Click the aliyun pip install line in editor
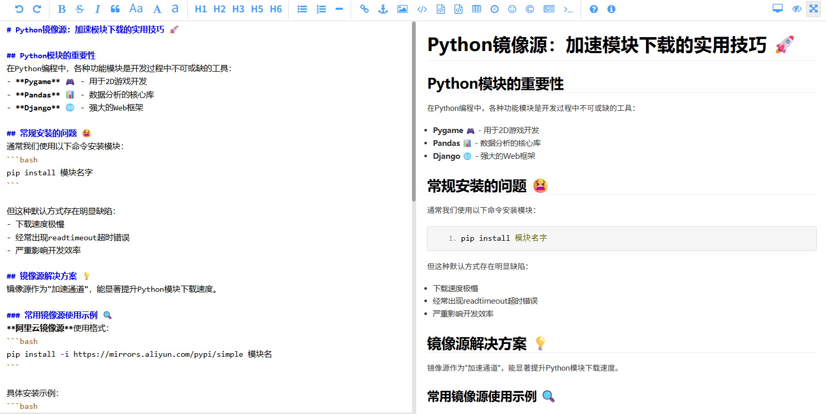Viewport: 826px width, 414px height. pyautogui.click(x=139, y=354)
